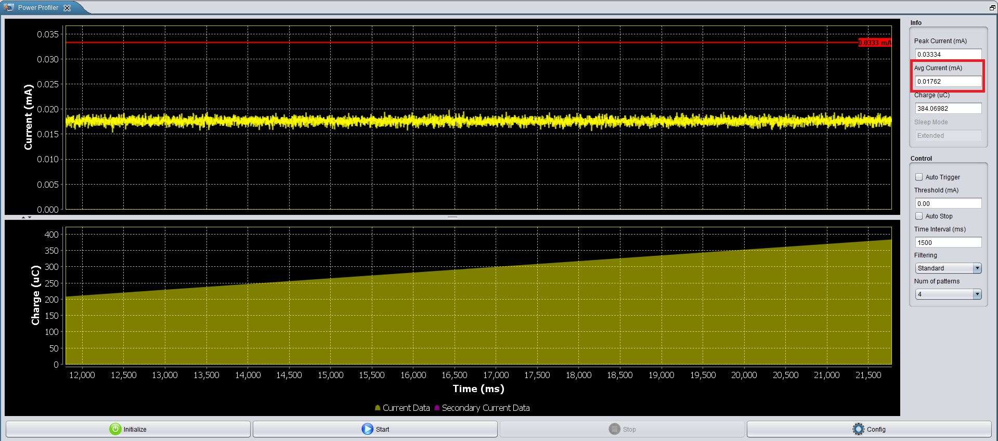This screenshot has height=441, width=998.
Task: Click the 400 charge axis value
Action: click(51, 235)
